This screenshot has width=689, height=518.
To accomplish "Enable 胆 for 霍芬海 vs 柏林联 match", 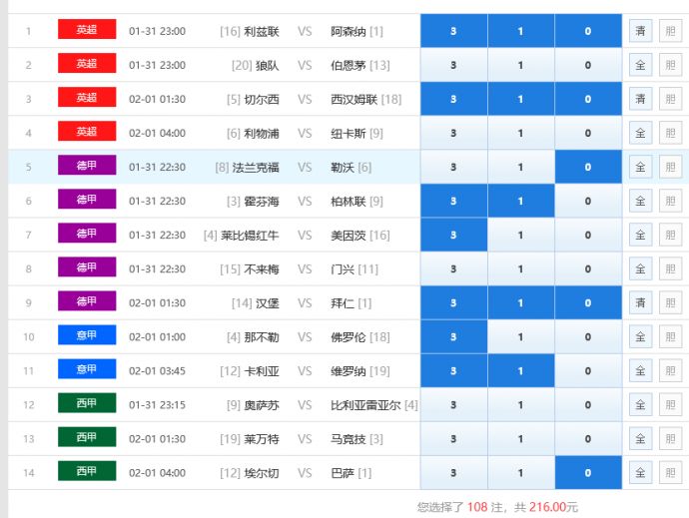I will point(670,201).
